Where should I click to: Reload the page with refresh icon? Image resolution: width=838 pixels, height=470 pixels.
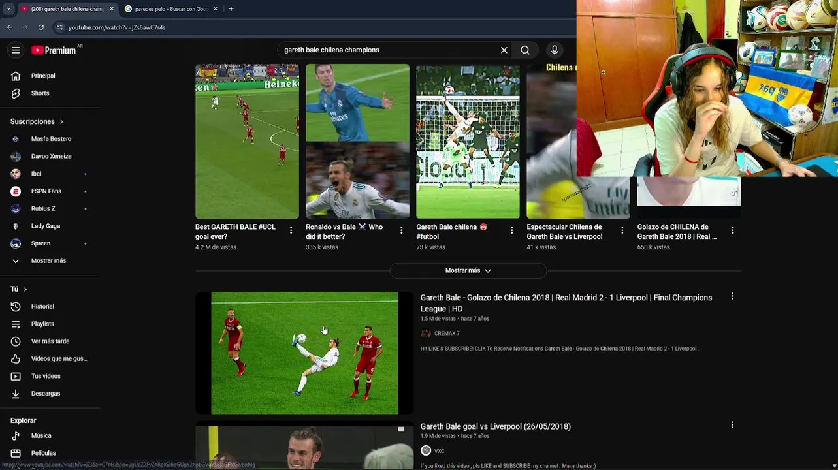point(40,27)
